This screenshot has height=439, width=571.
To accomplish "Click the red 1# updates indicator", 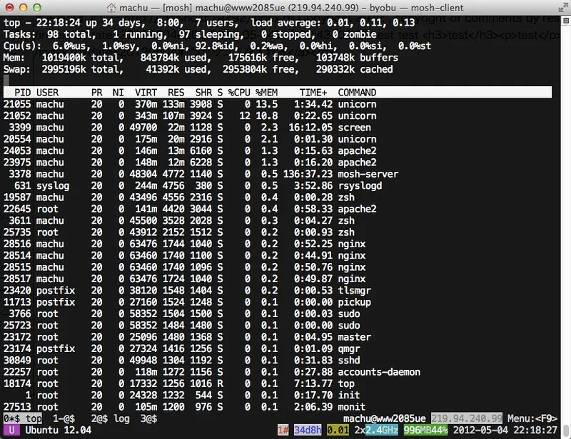I will pyautogui.click(x=283, y=430).
